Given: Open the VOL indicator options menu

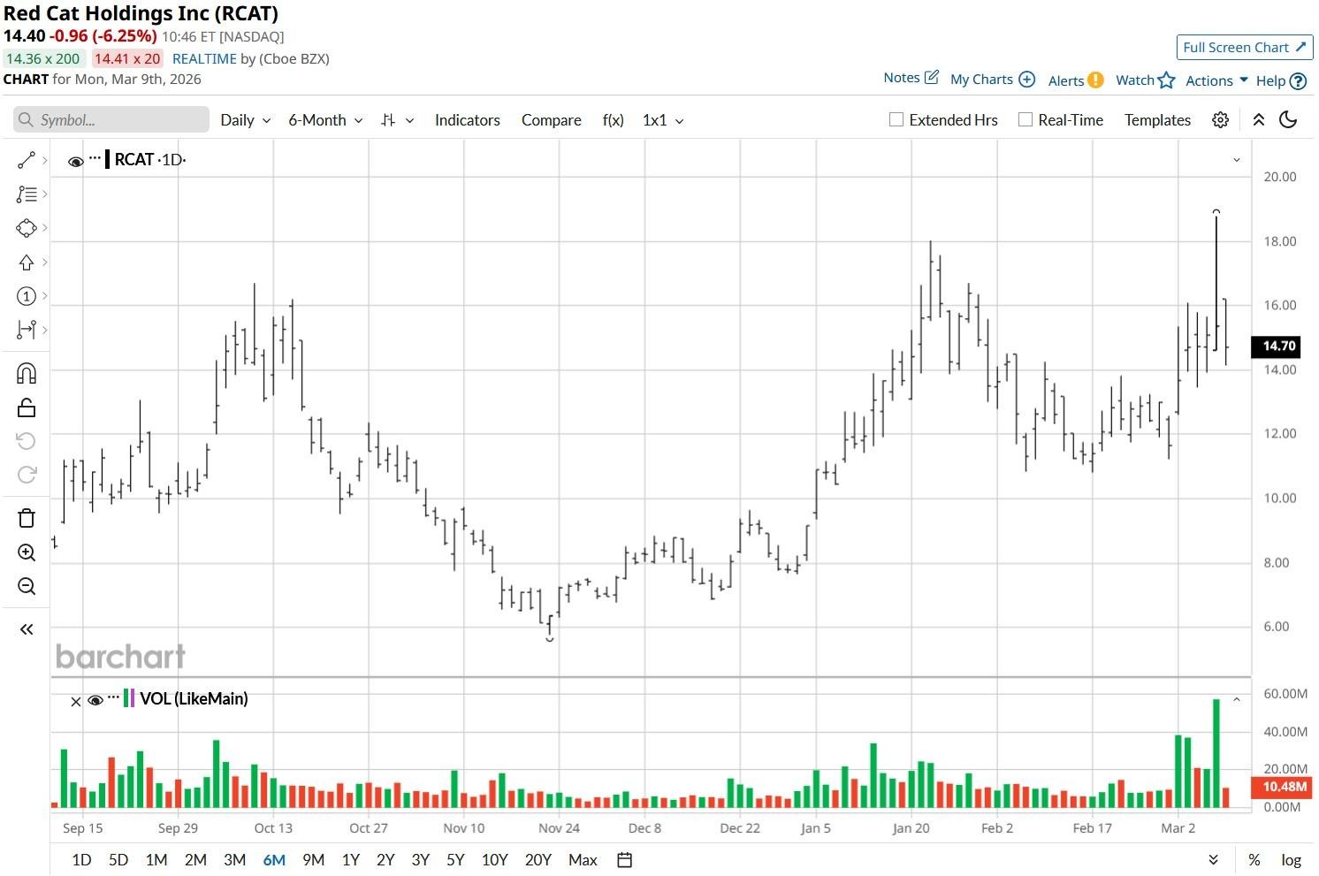Looking at the screenshot, I should 114,698.
